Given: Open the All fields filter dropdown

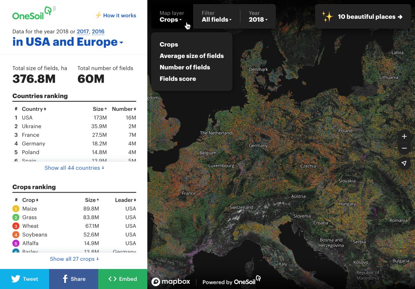Looking at the screenshot, I should coord(217,16).
